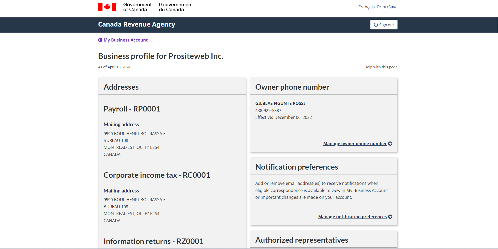Open the Print/Save link

[x=387, y=7]
